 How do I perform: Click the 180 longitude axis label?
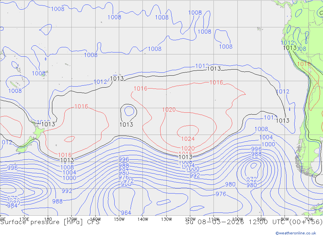click(x=48, y=219)
